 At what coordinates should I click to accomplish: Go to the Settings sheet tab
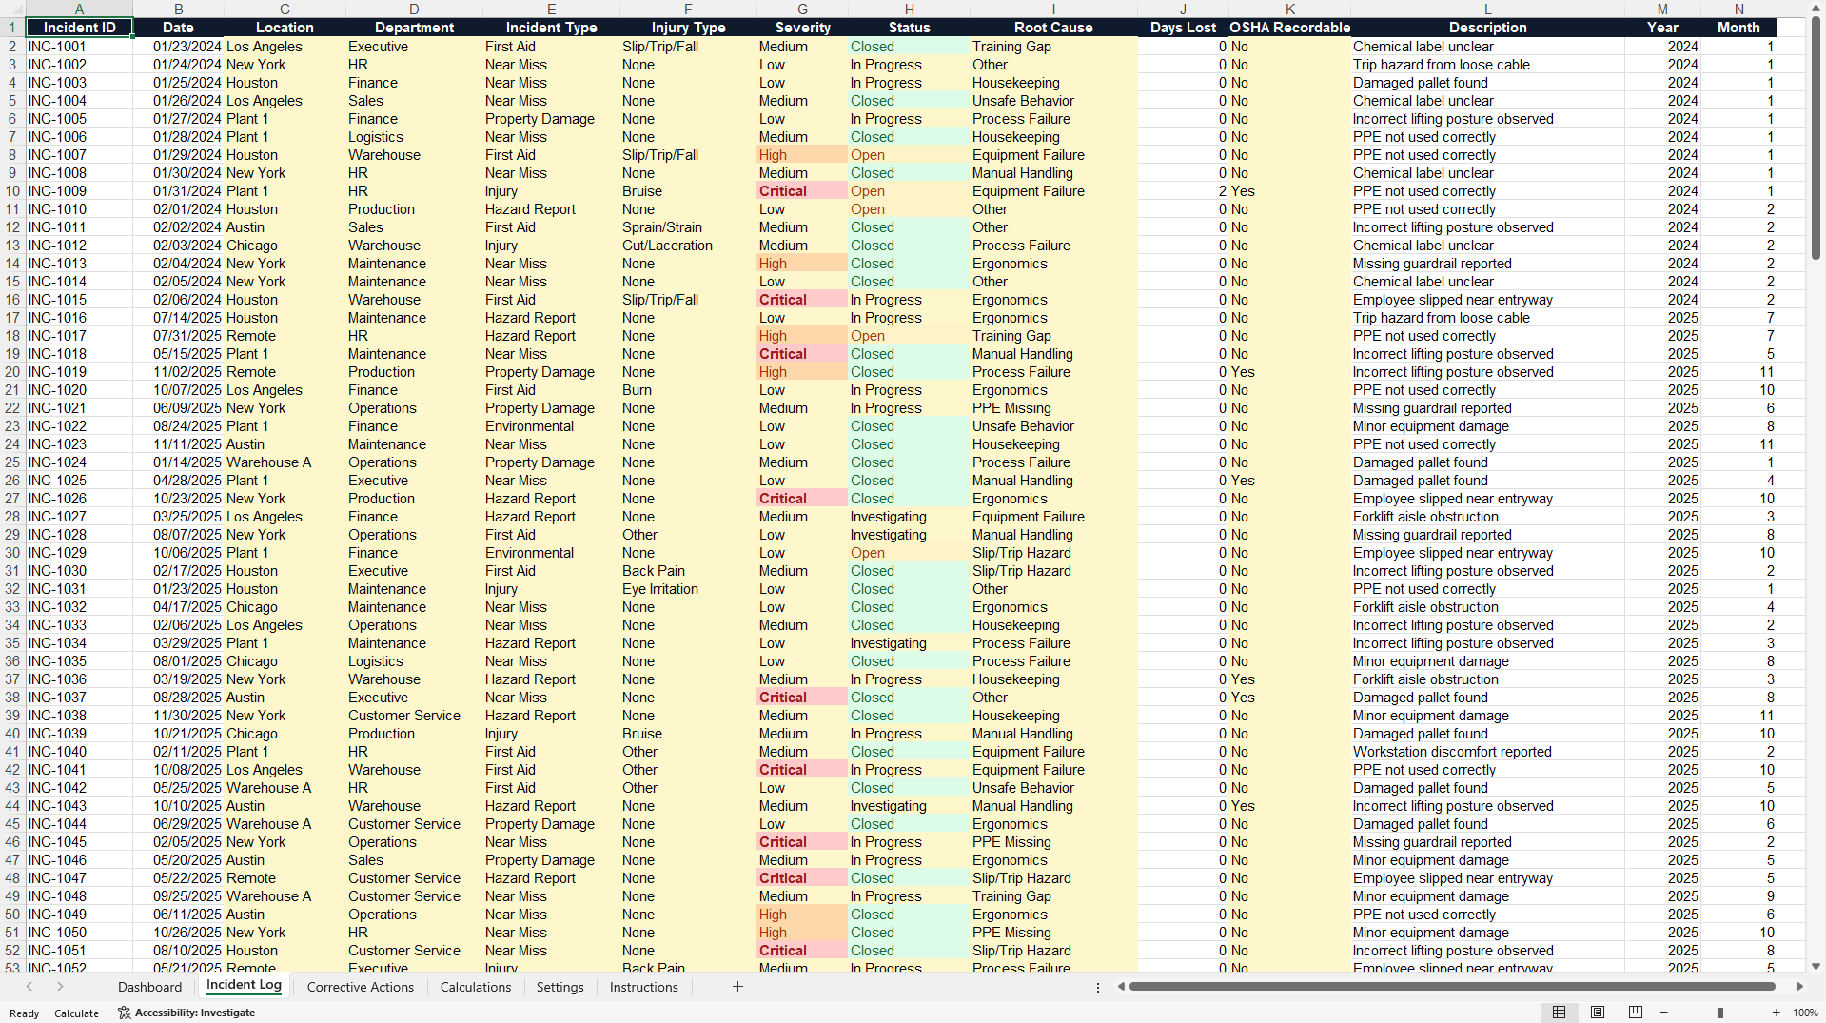point(560,987)
